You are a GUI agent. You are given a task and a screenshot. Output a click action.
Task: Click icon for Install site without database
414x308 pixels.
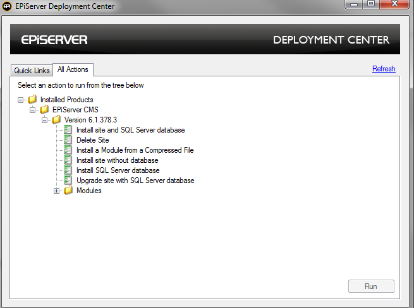tap(68, 160)
